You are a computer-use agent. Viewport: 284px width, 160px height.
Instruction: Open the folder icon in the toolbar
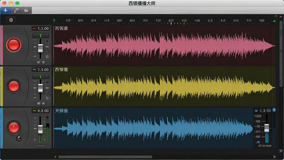pos(26,10)
